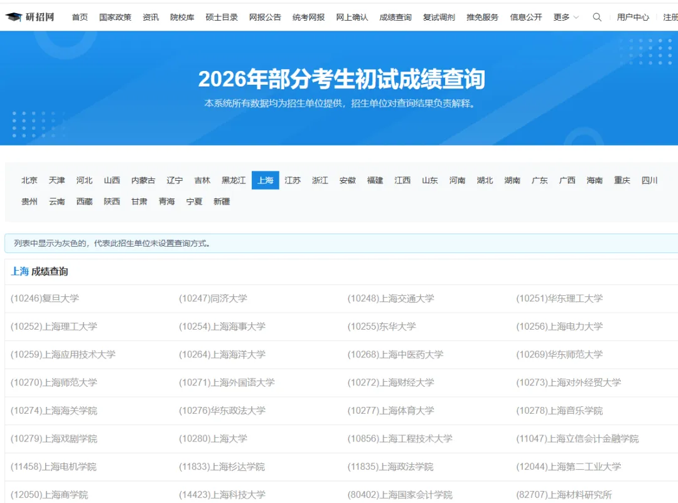The height and width of the screenshot is (503, 678).
Task: Select the 贵州 province tab
Action: [x=30, y=202]
